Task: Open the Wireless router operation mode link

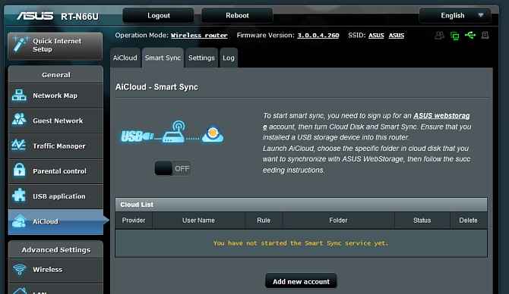Action: pyautogui.click(x=199, y=36)
